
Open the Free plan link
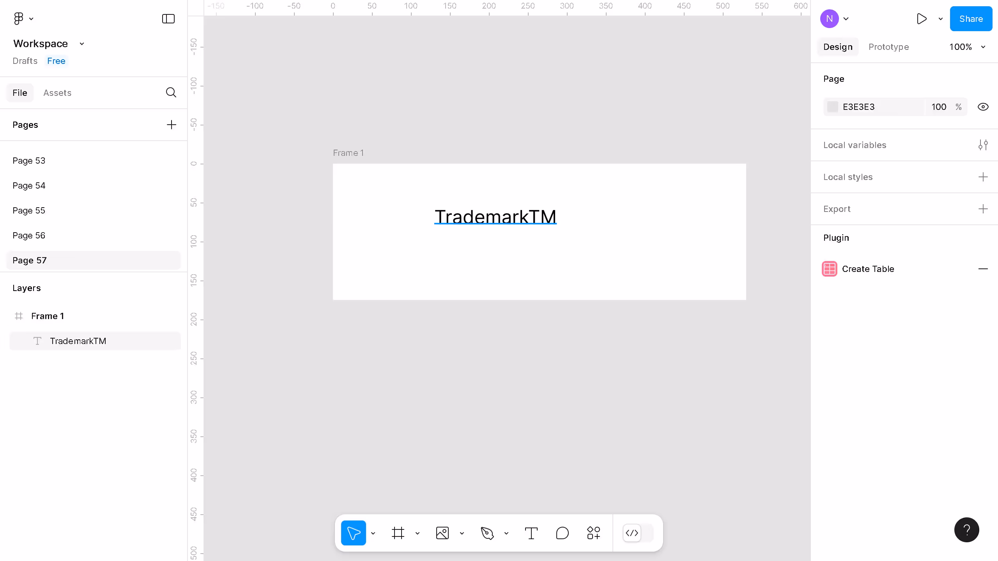(x=56, y=61)
